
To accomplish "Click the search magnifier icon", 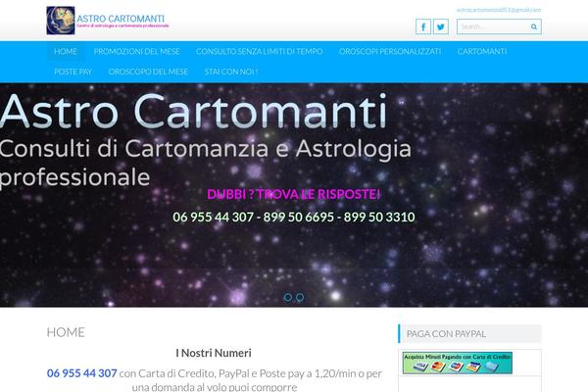I will coord(532,26).
